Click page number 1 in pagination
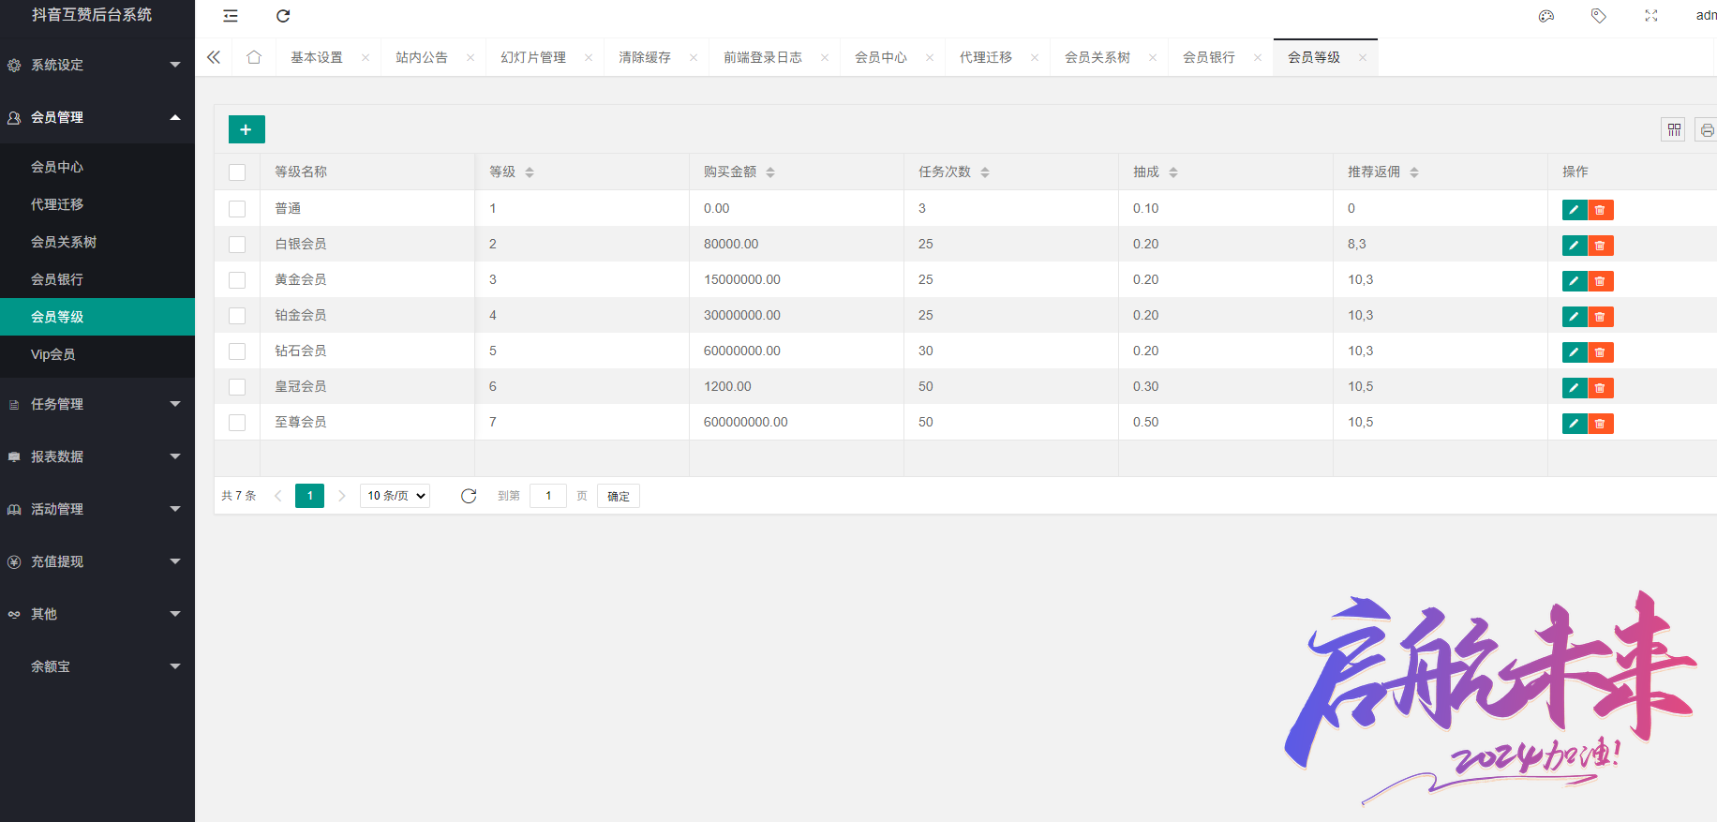Screen dimensions: 1717x822 point(309,496)
